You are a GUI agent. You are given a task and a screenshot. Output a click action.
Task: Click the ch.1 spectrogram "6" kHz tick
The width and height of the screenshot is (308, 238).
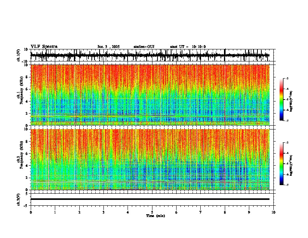[x=27, y=89]
